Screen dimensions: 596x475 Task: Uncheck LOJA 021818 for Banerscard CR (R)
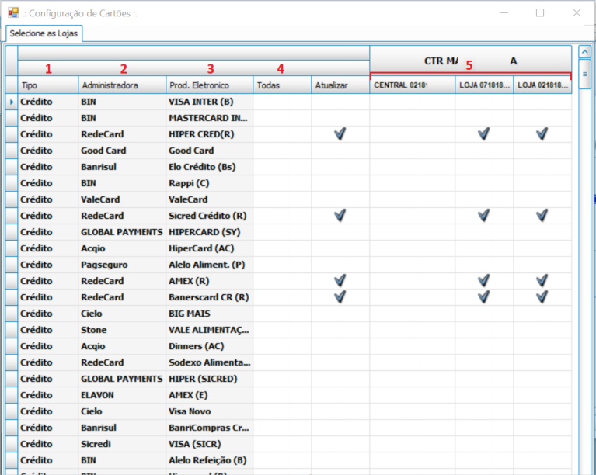click(x=542, y=297)
